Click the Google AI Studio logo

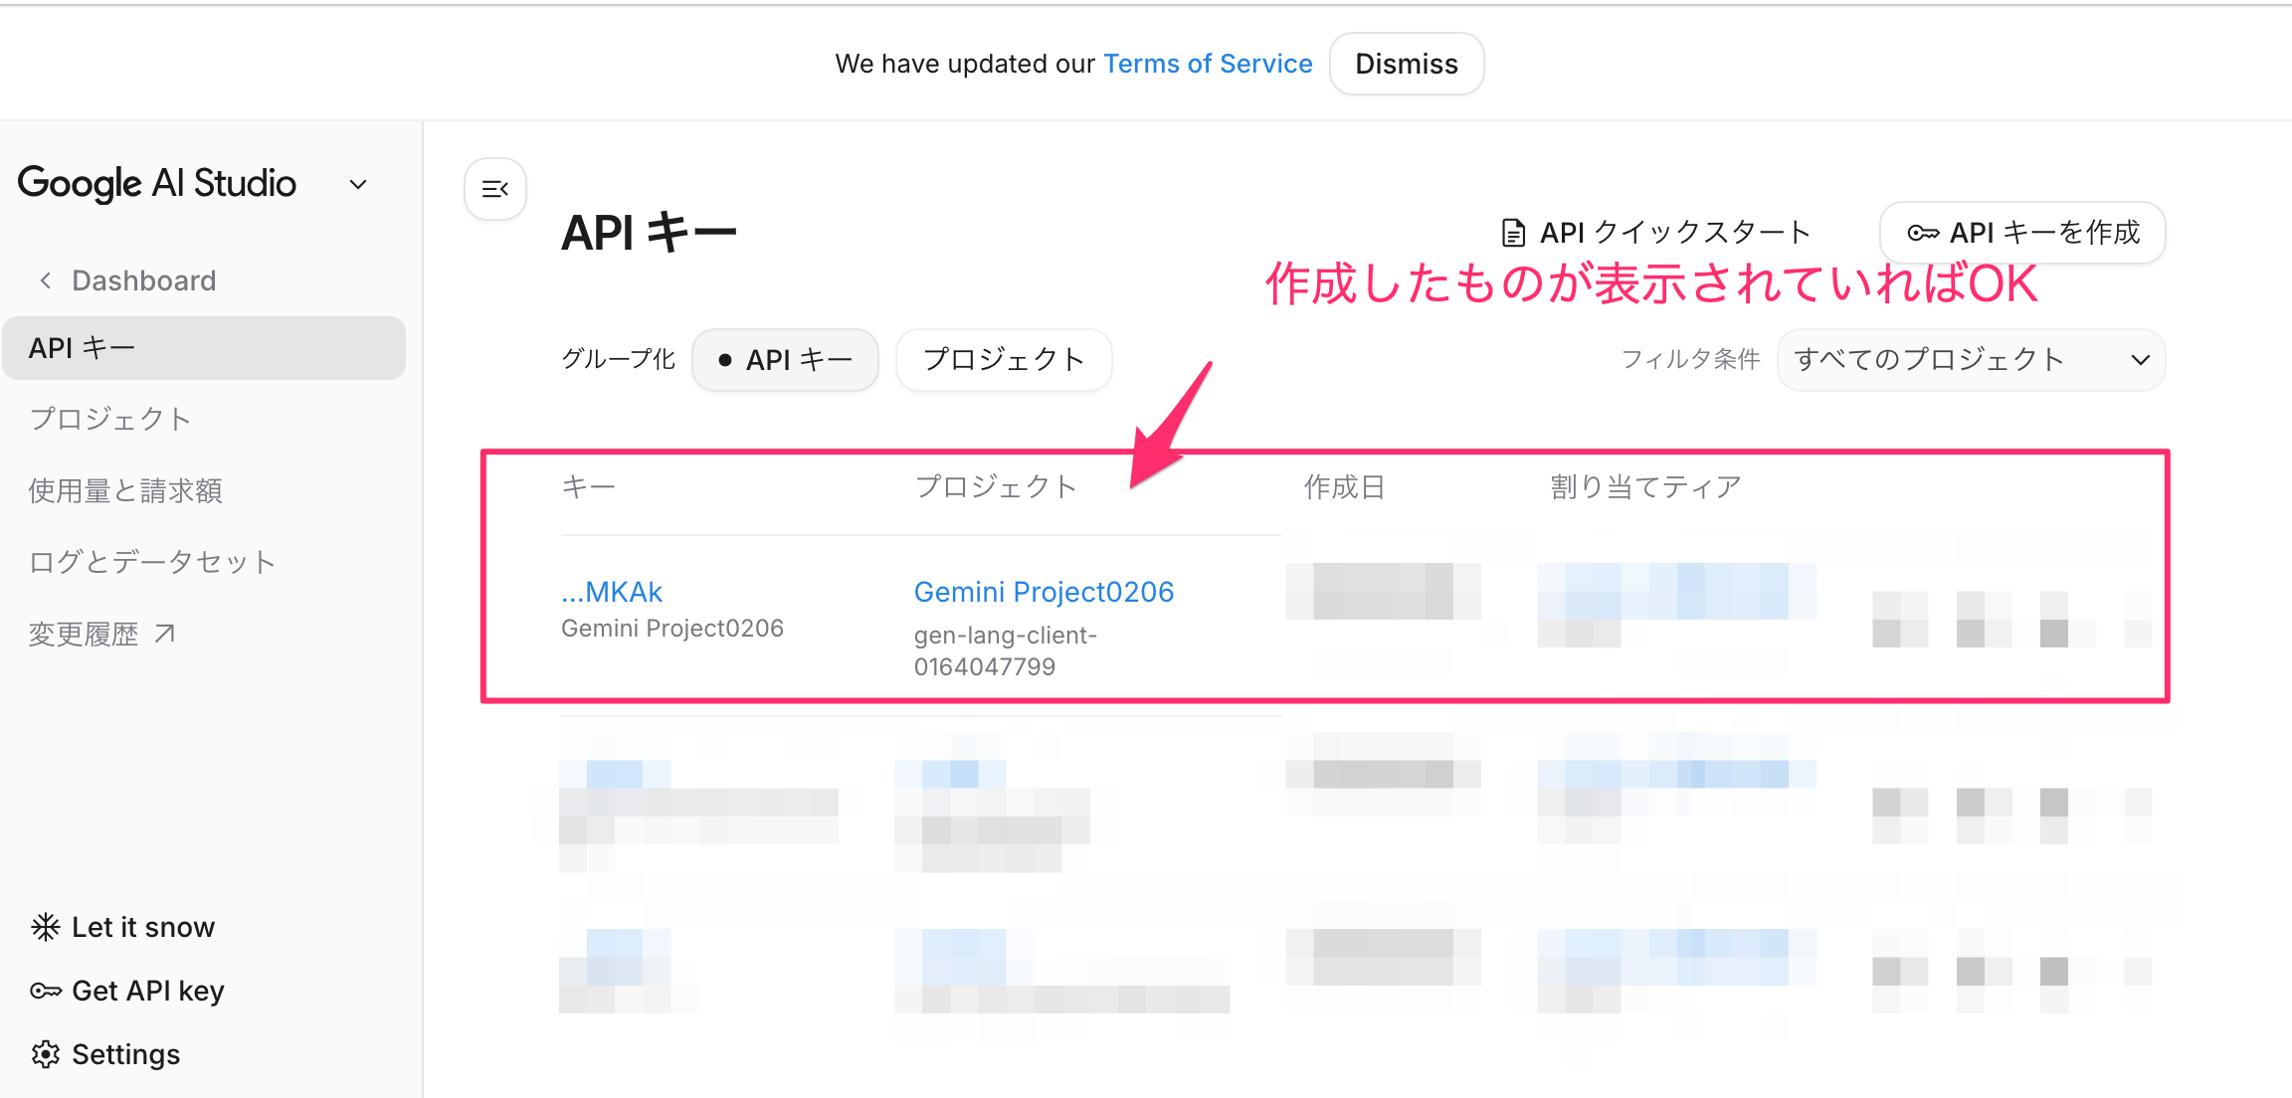point(157,183)
